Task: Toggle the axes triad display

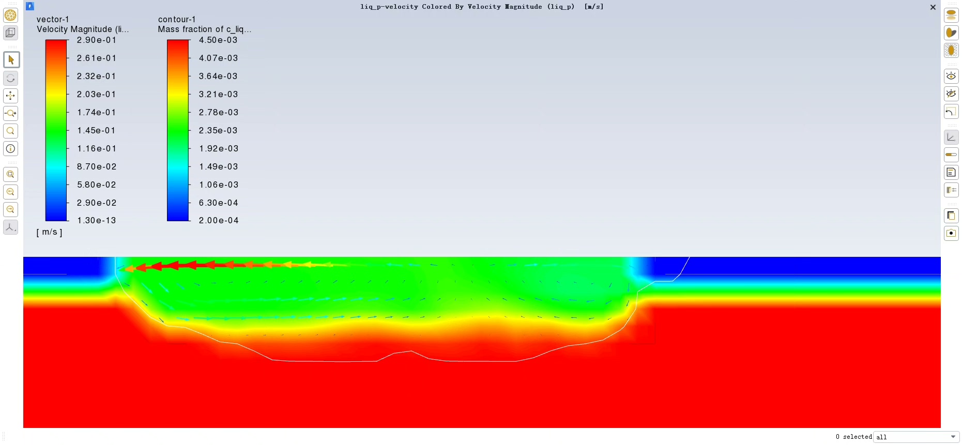Action: coord(951,137)
